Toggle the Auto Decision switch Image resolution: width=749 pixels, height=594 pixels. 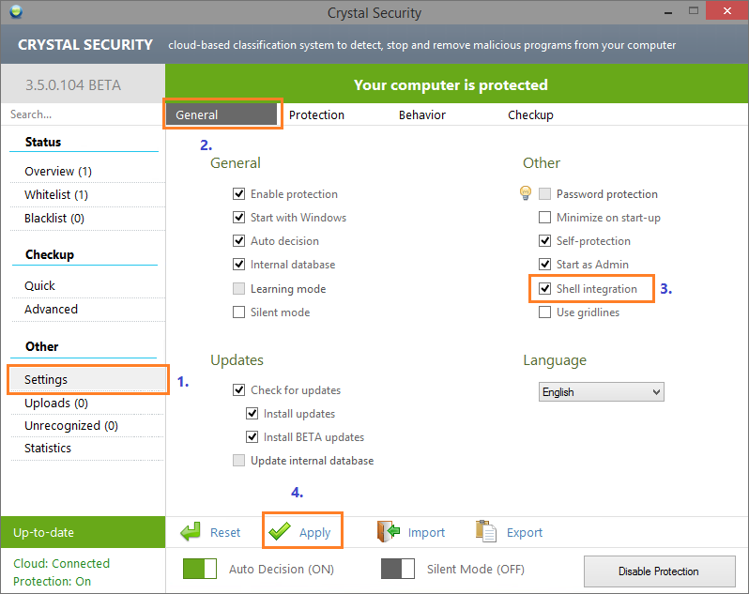[199, 570]
